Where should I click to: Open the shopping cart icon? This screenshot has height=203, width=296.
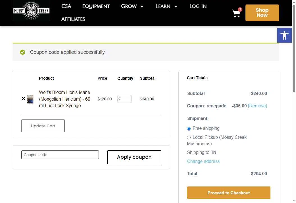tap(236, 13)
